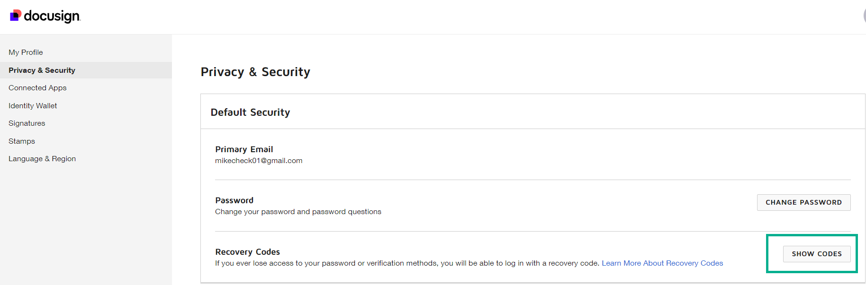This screenshot has width=866, height=285.
Task: Open the Stamps page
Action: coord(22,141)
